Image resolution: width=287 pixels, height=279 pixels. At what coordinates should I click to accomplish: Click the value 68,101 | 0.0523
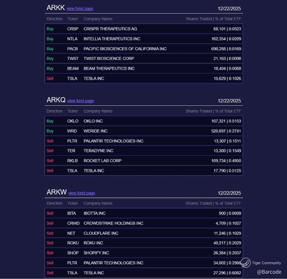pos(227,29)
